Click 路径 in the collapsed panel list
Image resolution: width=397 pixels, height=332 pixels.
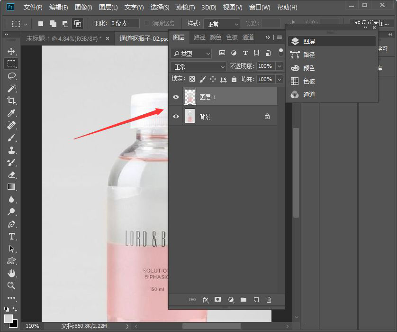tap(309, 55)
